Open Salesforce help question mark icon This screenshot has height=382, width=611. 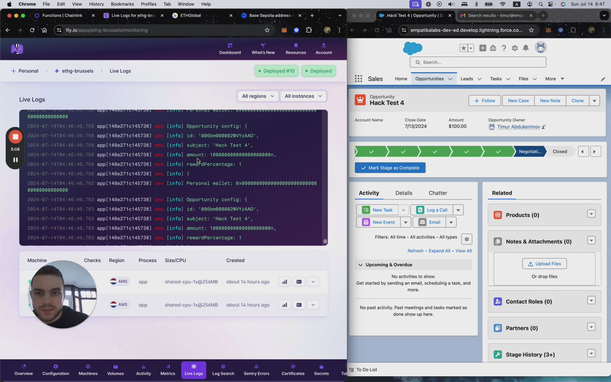click(504, 48)
